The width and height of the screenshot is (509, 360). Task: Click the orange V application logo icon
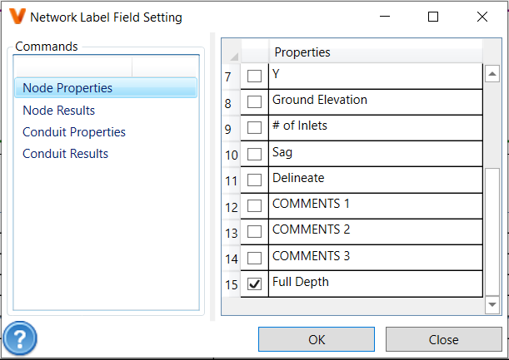coord(16,17)
